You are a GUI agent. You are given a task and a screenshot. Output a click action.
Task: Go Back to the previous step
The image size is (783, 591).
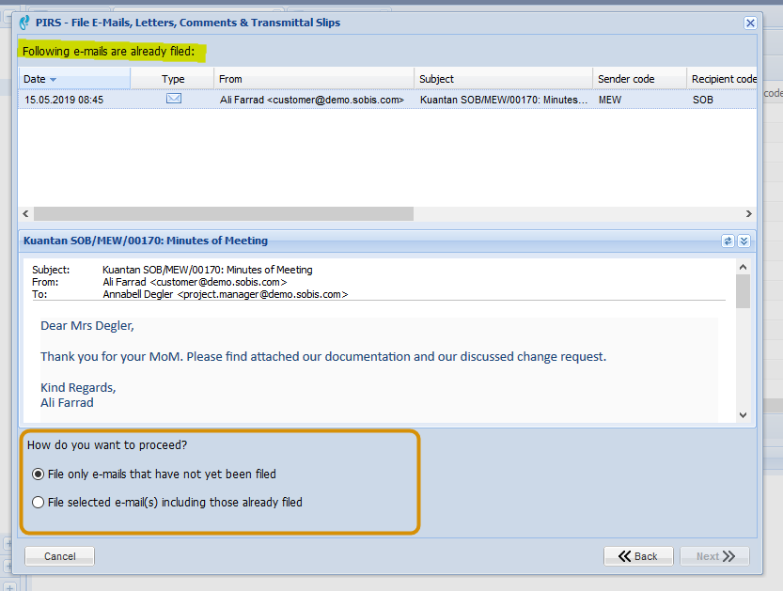coord(637,556)
